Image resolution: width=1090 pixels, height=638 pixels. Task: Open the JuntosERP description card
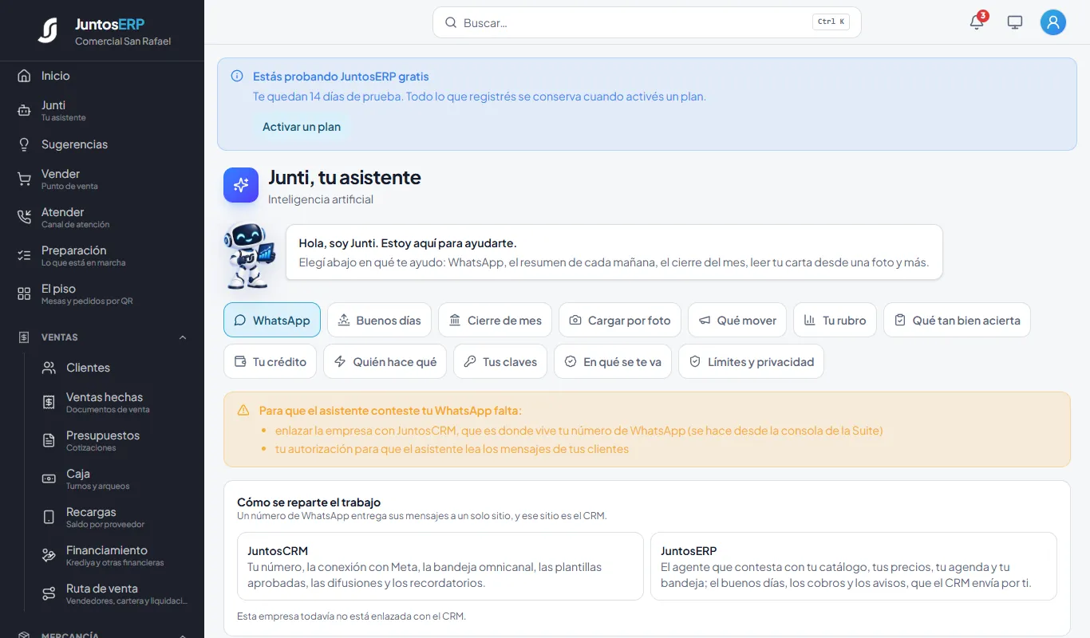[854, 566]
